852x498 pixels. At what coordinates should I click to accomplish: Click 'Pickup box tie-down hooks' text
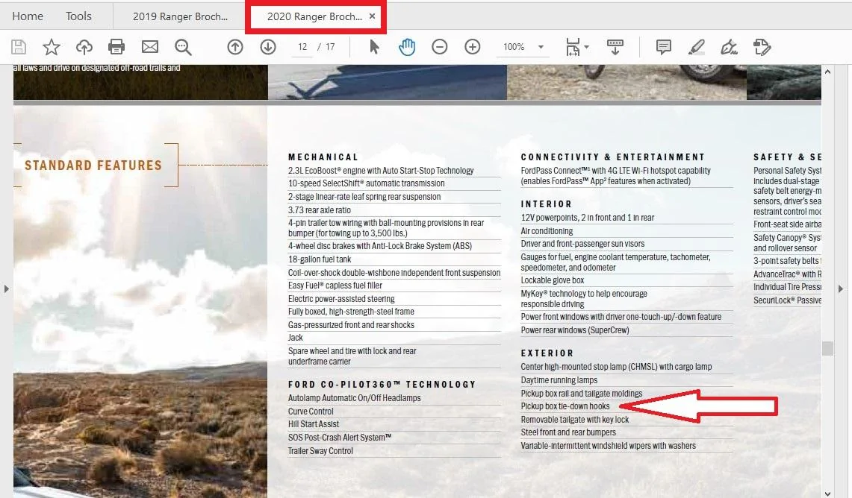(x=565, y=406)
